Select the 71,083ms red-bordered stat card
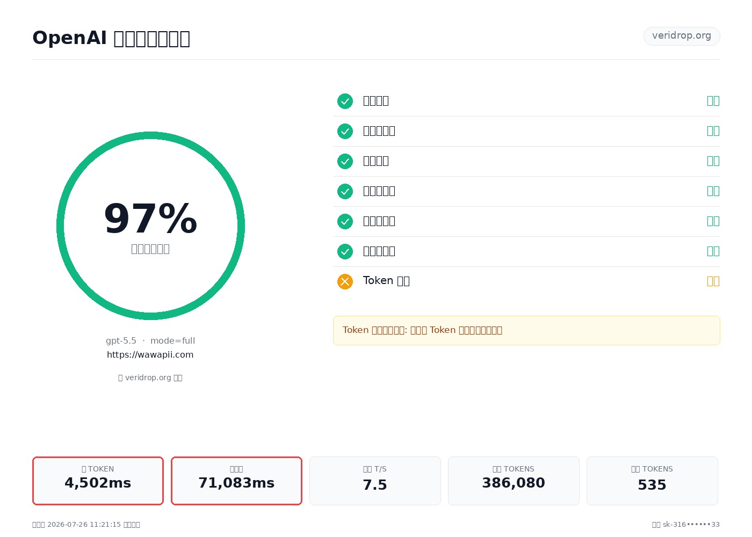Image resolution: width=752 pixels, height=537 pixels. [x=237, y=481]
